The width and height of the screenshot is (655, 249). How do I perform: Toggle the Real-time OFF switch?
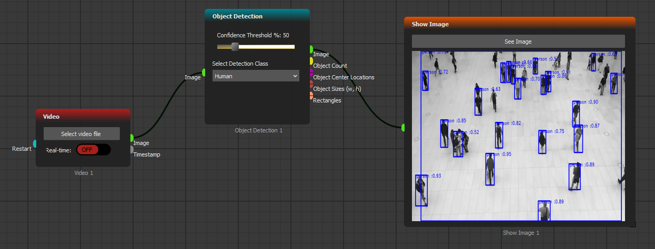(x=93, y=150)
